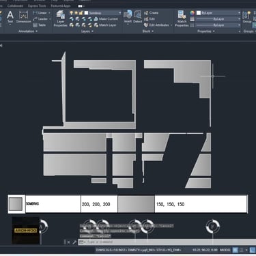Image resolution: width=256 pixels, height=256 pixels.
Task: Select the Leader annotation tool
Action: (40, 19)
